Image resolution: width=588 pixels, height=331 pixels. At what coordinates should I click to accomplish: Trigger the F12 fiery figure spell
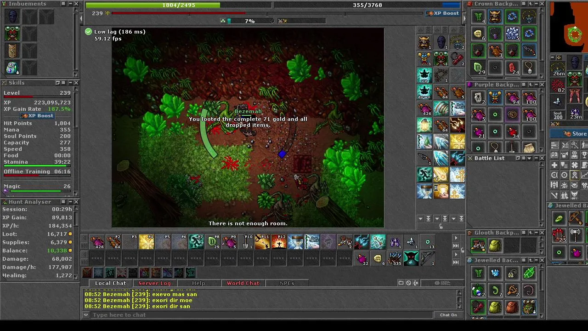point(279,242)
